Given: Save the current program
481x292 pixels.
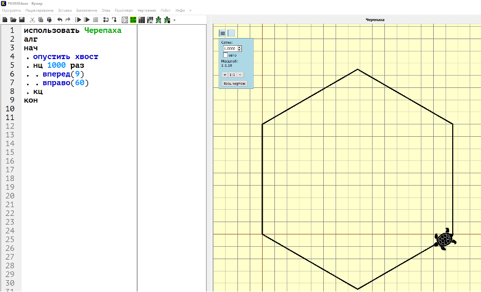Looking at the screenshot, I should pyautogui.click(x=22, y=20).
